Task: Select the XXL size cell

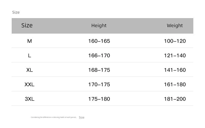Action: [30, 85]
